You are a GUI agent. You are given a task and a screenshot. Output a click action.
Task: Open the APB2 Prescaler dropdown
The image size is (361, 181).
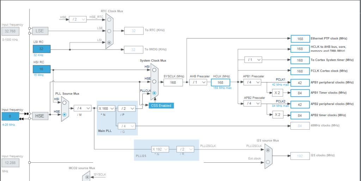[252, 103]
